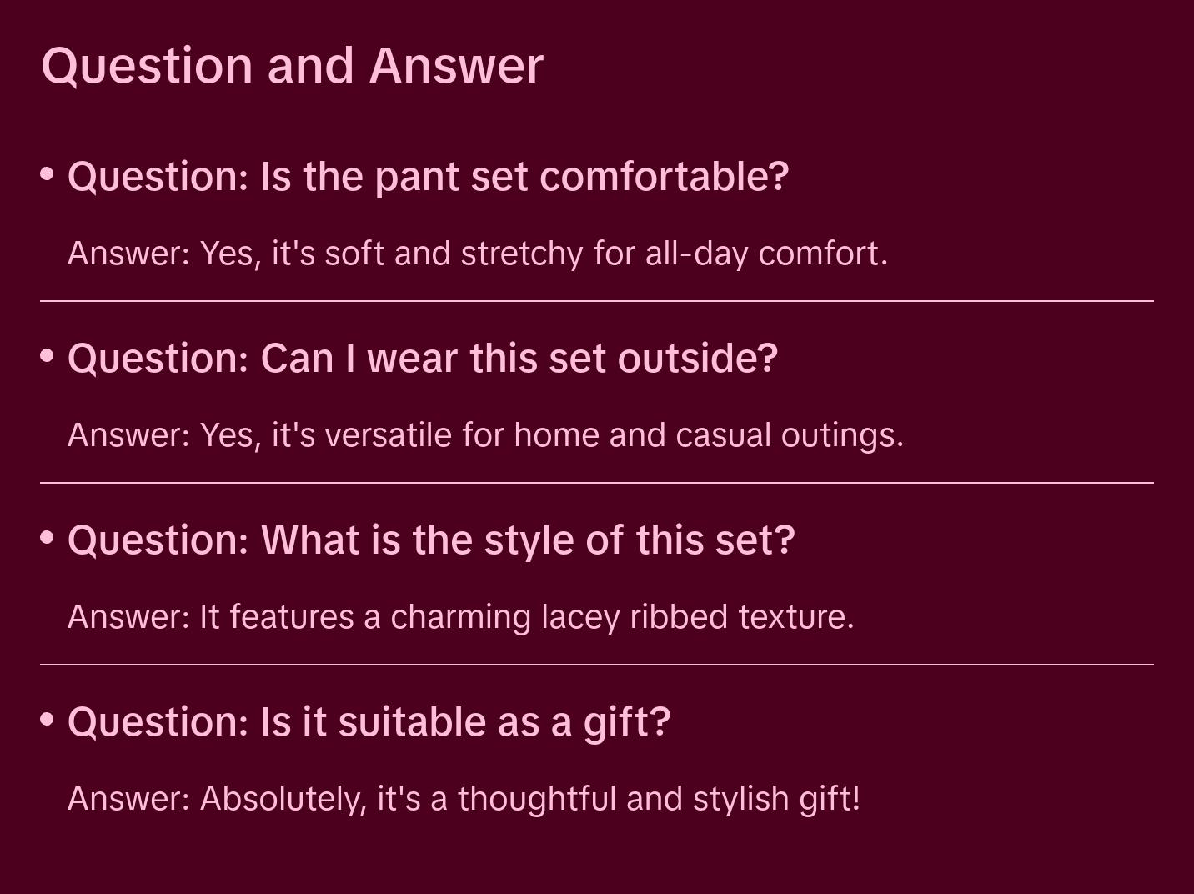Select the "Is it suitable as a gift?" question
Viewport: 1194px width, 894px height.
[369, 722]
